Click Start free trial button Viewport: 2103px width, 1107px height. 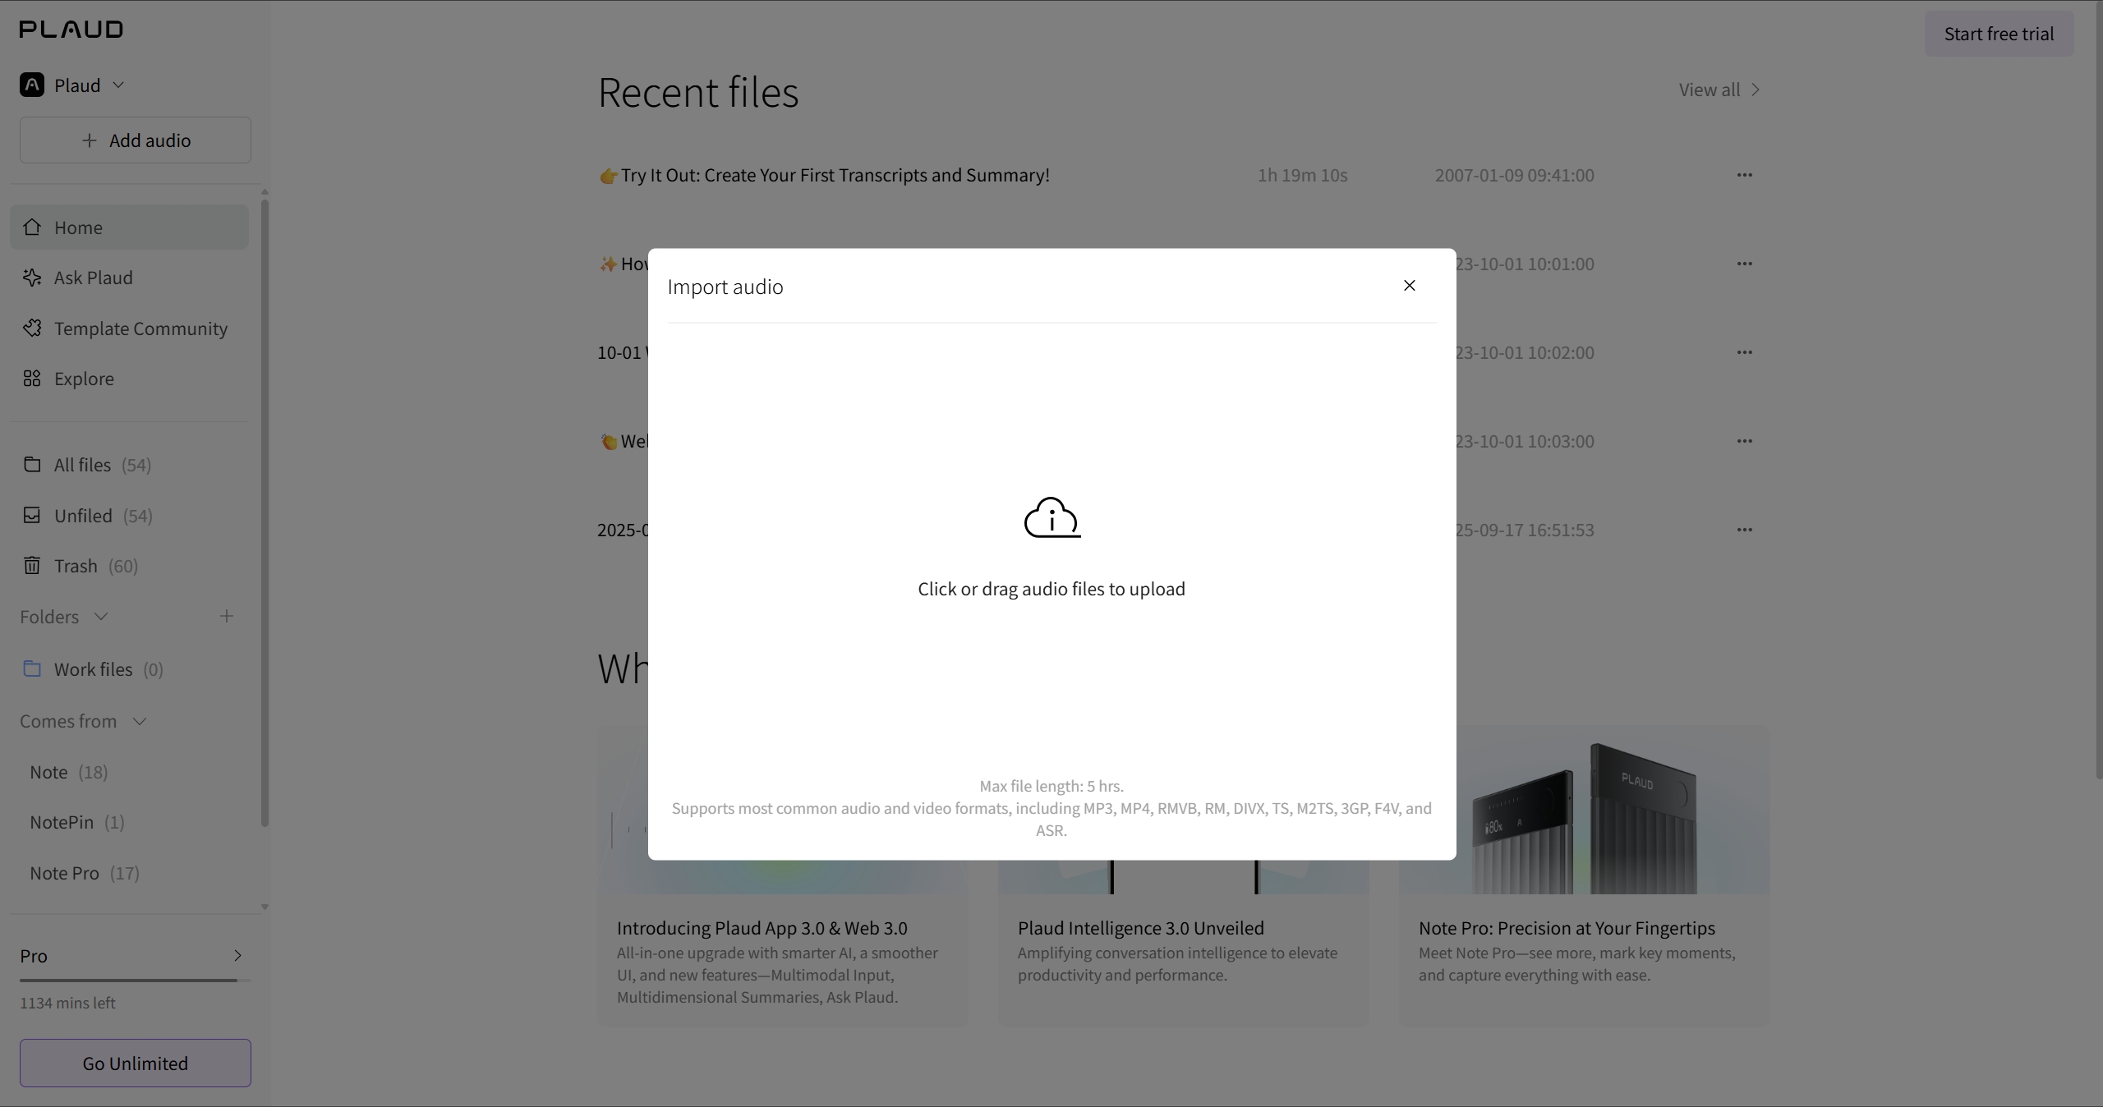[1999, 34]
